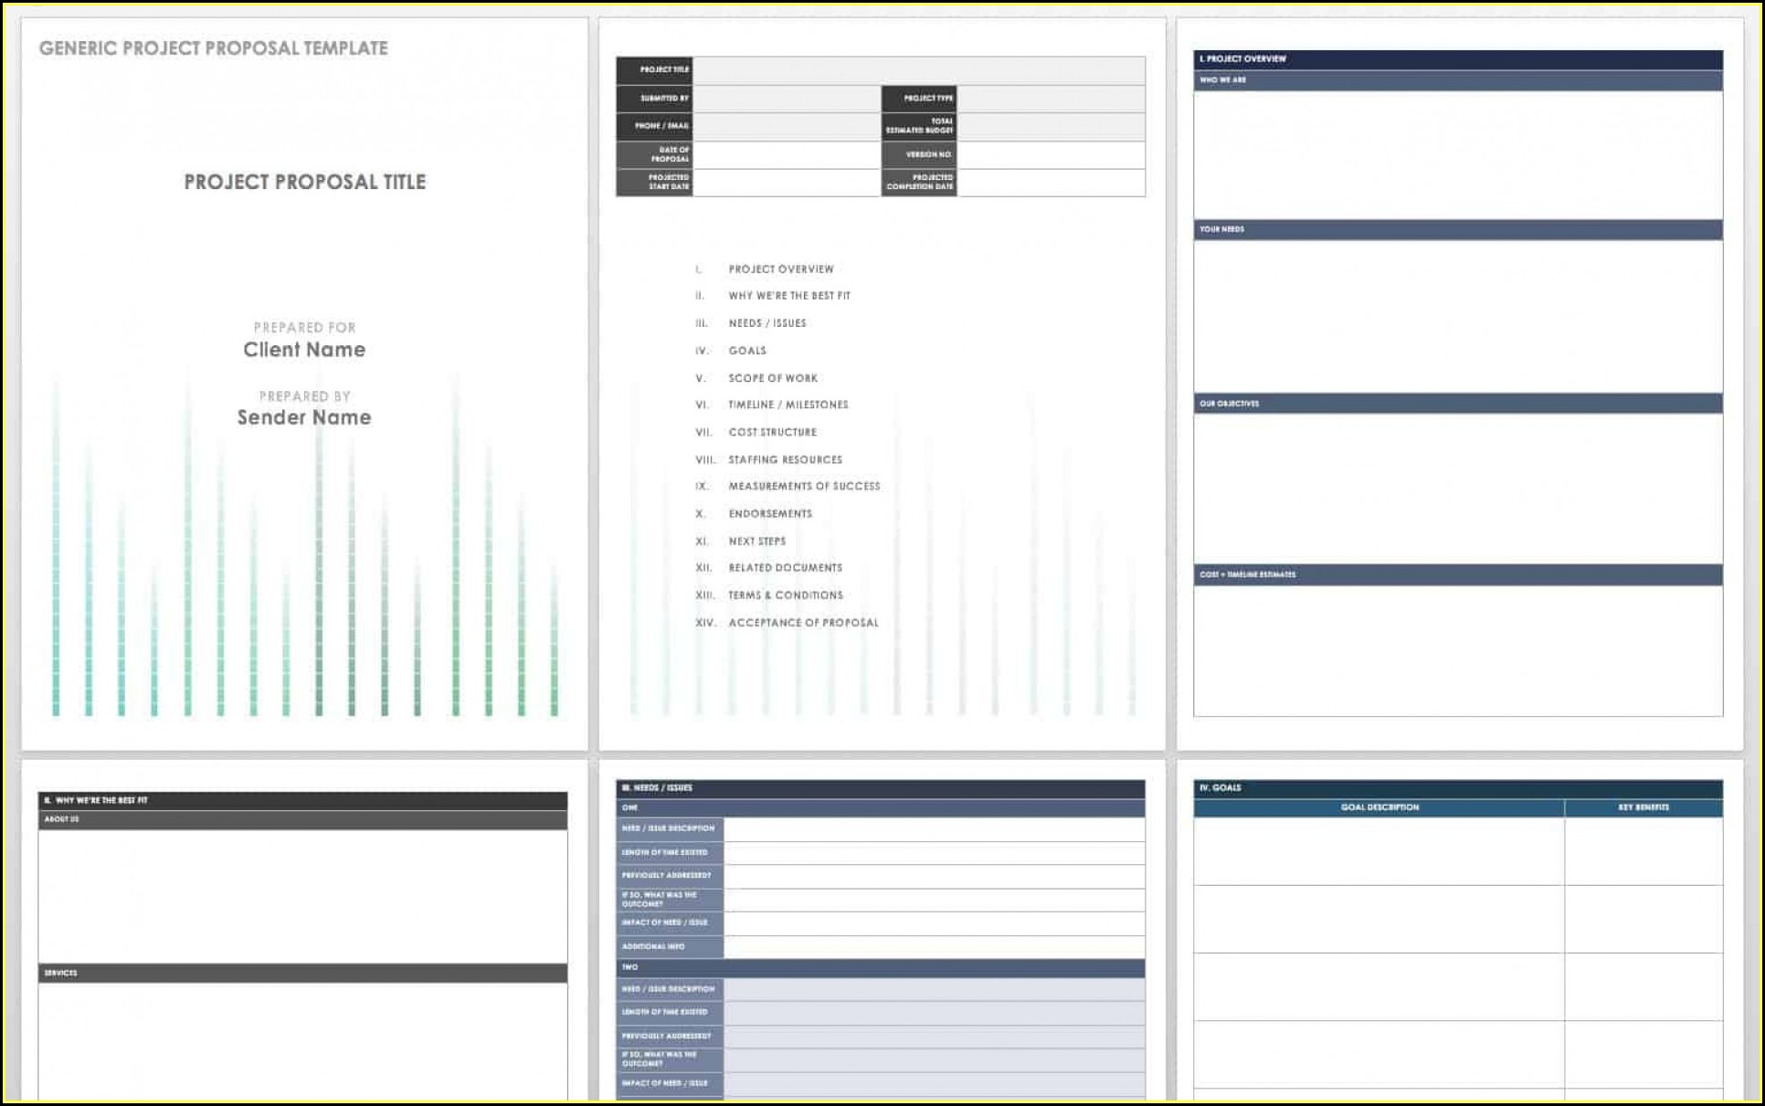
Task: Open the Project Overview contents entry
Action: [780, 269]
